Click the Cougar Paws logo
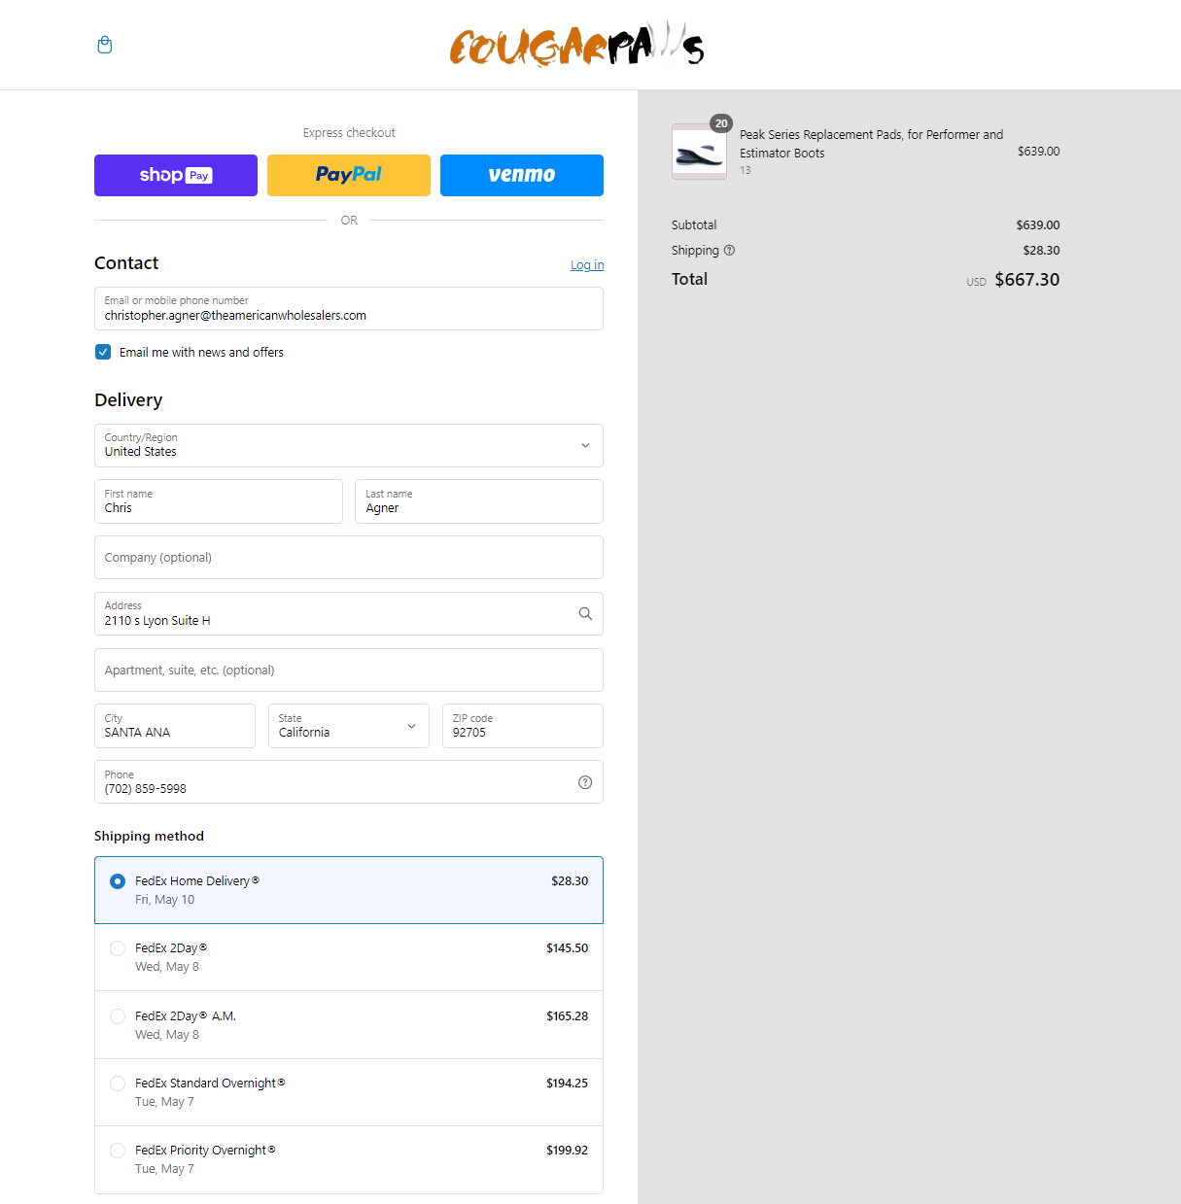The image size is (1181, 1204). pos(576,45)
